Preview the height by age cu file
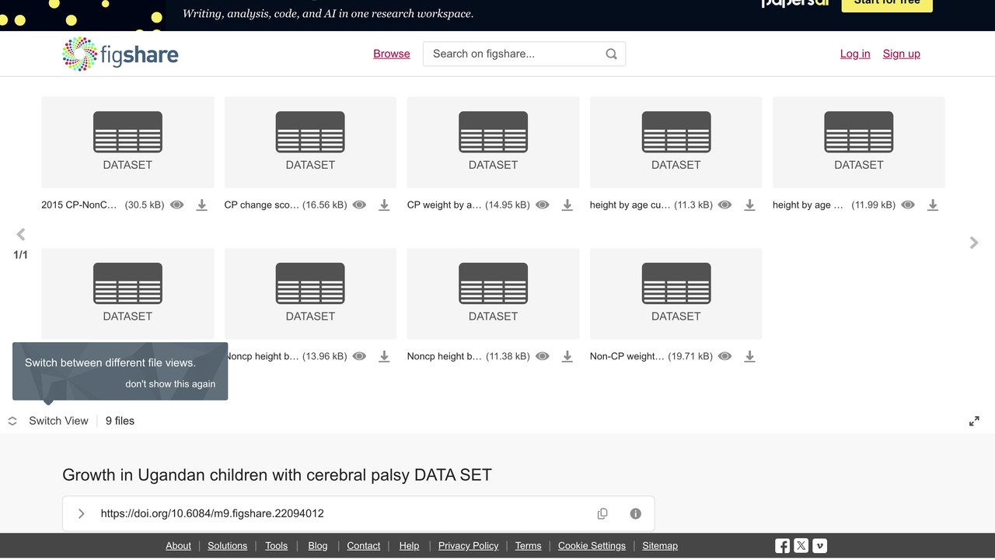Image resolution: width=995 pixels, height=560 pixels. 724,205
